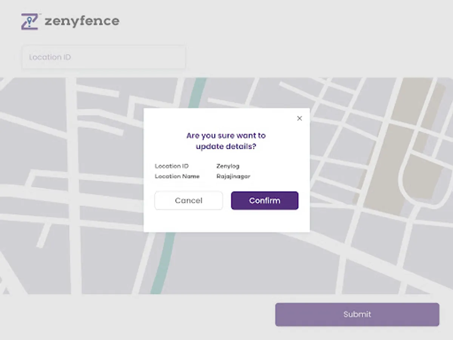
Task: Click the zenyfence logo icon
Action: 29,22
